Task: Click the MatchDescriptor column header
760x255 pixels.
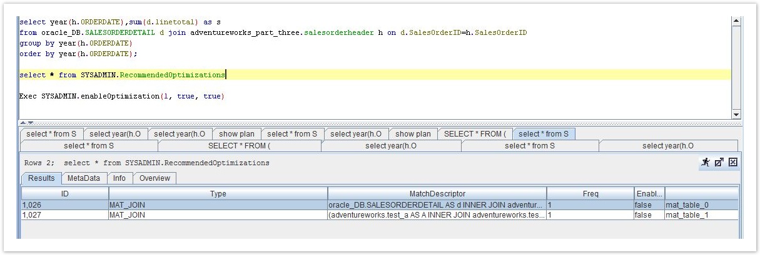Action: pyautogui.click(x=437, y=194)
